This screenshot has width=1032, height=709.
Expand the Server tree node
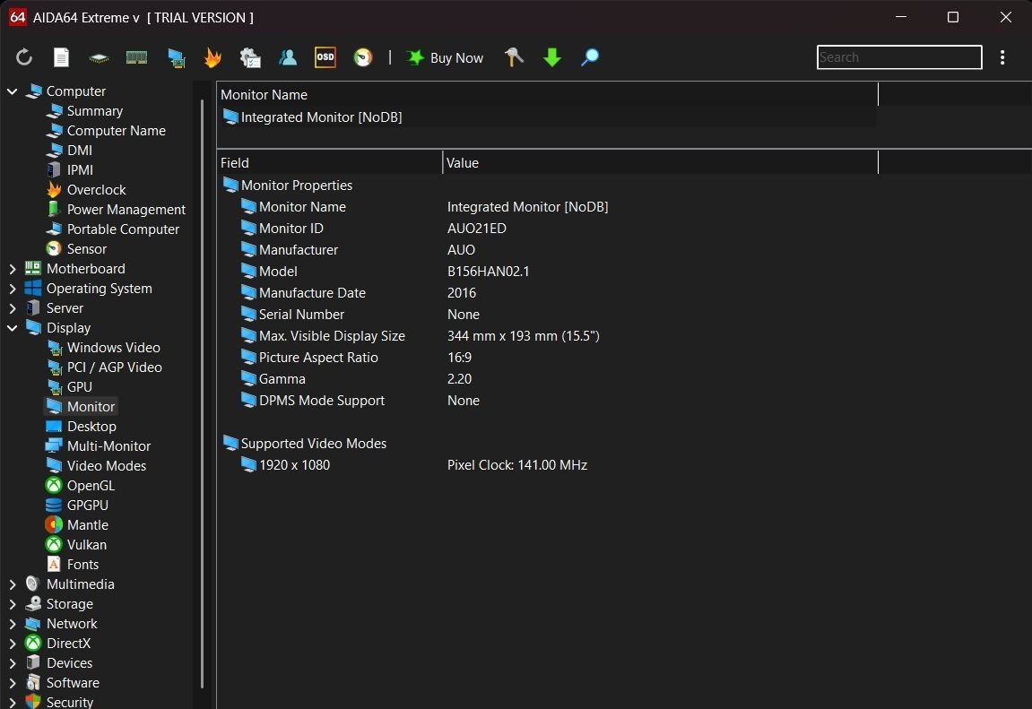point(12,308)
